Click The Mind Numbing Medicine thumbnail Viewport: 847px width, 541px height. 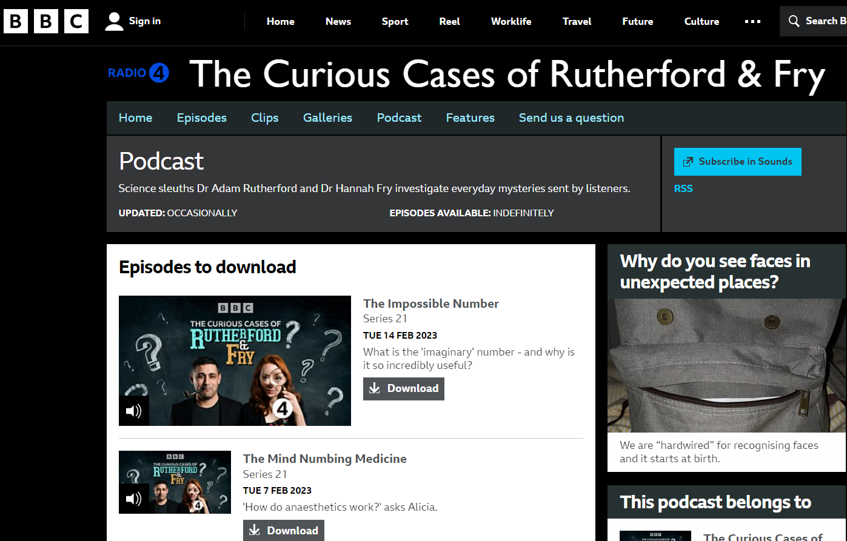coord(175,482)
